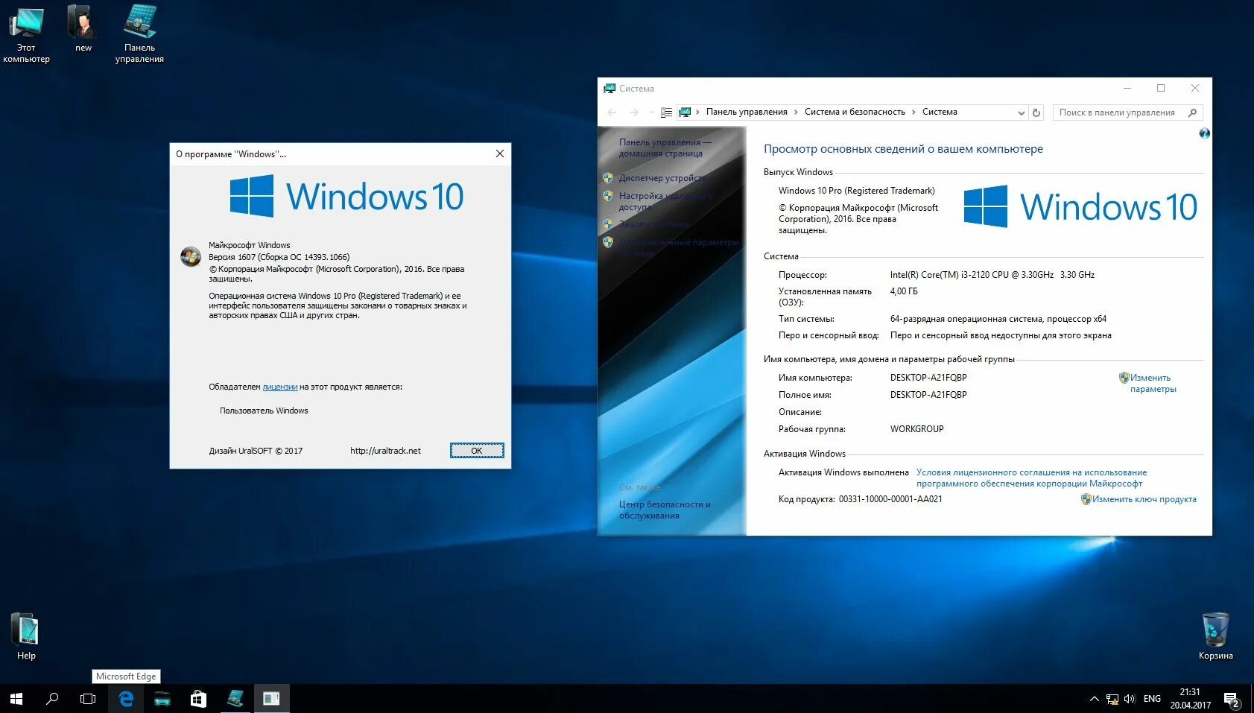Go forward in the Система window
Screen dimensions: 1254x713
[x=634, y=113]
